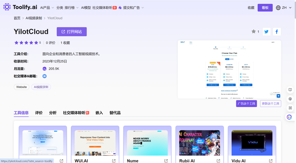Open the messenger research card thumbnail
The image size is (296, 163).
43,143
